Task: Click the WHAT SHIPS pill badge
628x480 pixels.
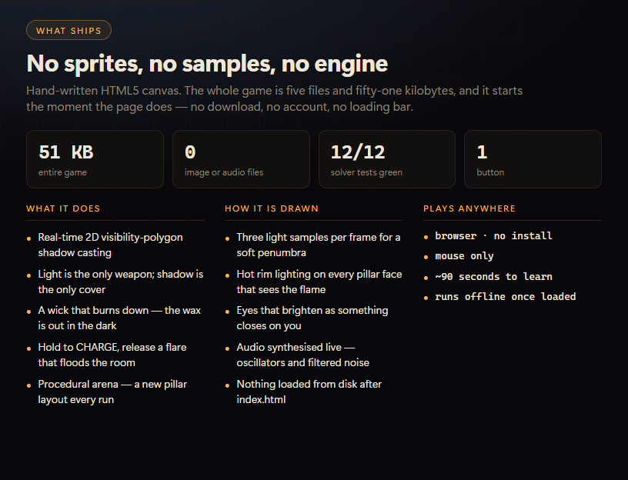Action: tap(68, 31)
